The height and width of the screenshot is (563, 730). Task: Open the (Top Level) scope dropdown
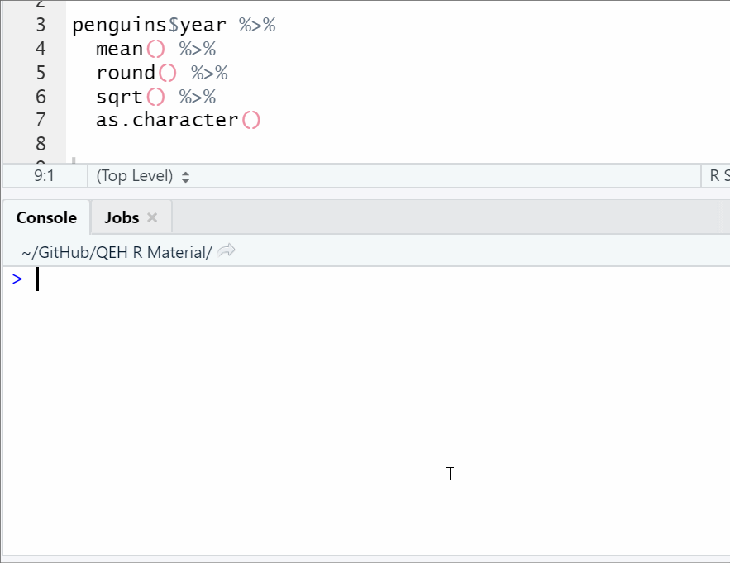click(x=143, y=176)
